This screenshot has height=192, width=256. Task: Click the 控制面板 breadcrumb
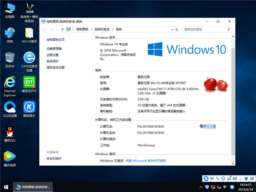pyautogui.click(x=82, y=29)
